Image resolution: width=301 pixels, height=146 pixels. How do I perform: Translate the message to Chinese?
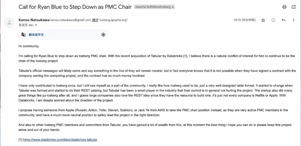36,35
